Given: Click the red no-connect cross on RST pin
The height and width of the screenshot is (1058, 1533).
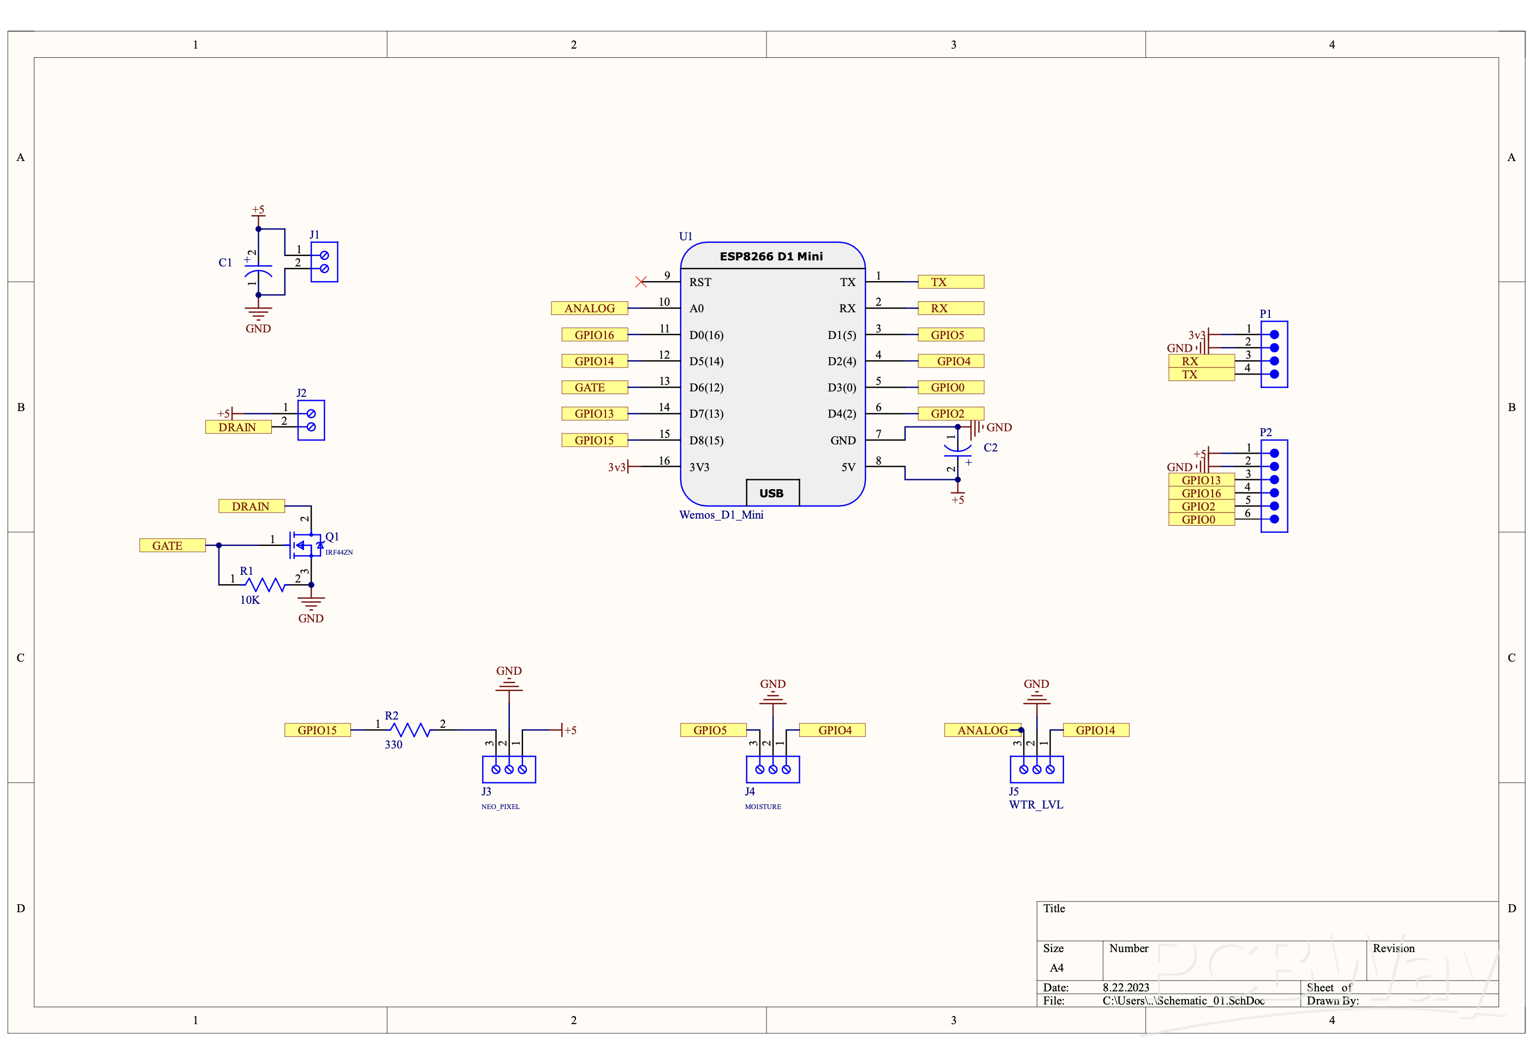Looking at the screenshot, I should (x=641, y=281).
